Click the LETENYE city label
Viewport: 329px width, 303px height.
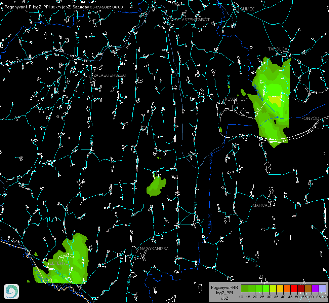[59, 263]
